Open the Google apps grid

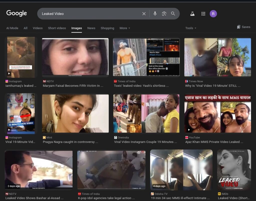203,14
